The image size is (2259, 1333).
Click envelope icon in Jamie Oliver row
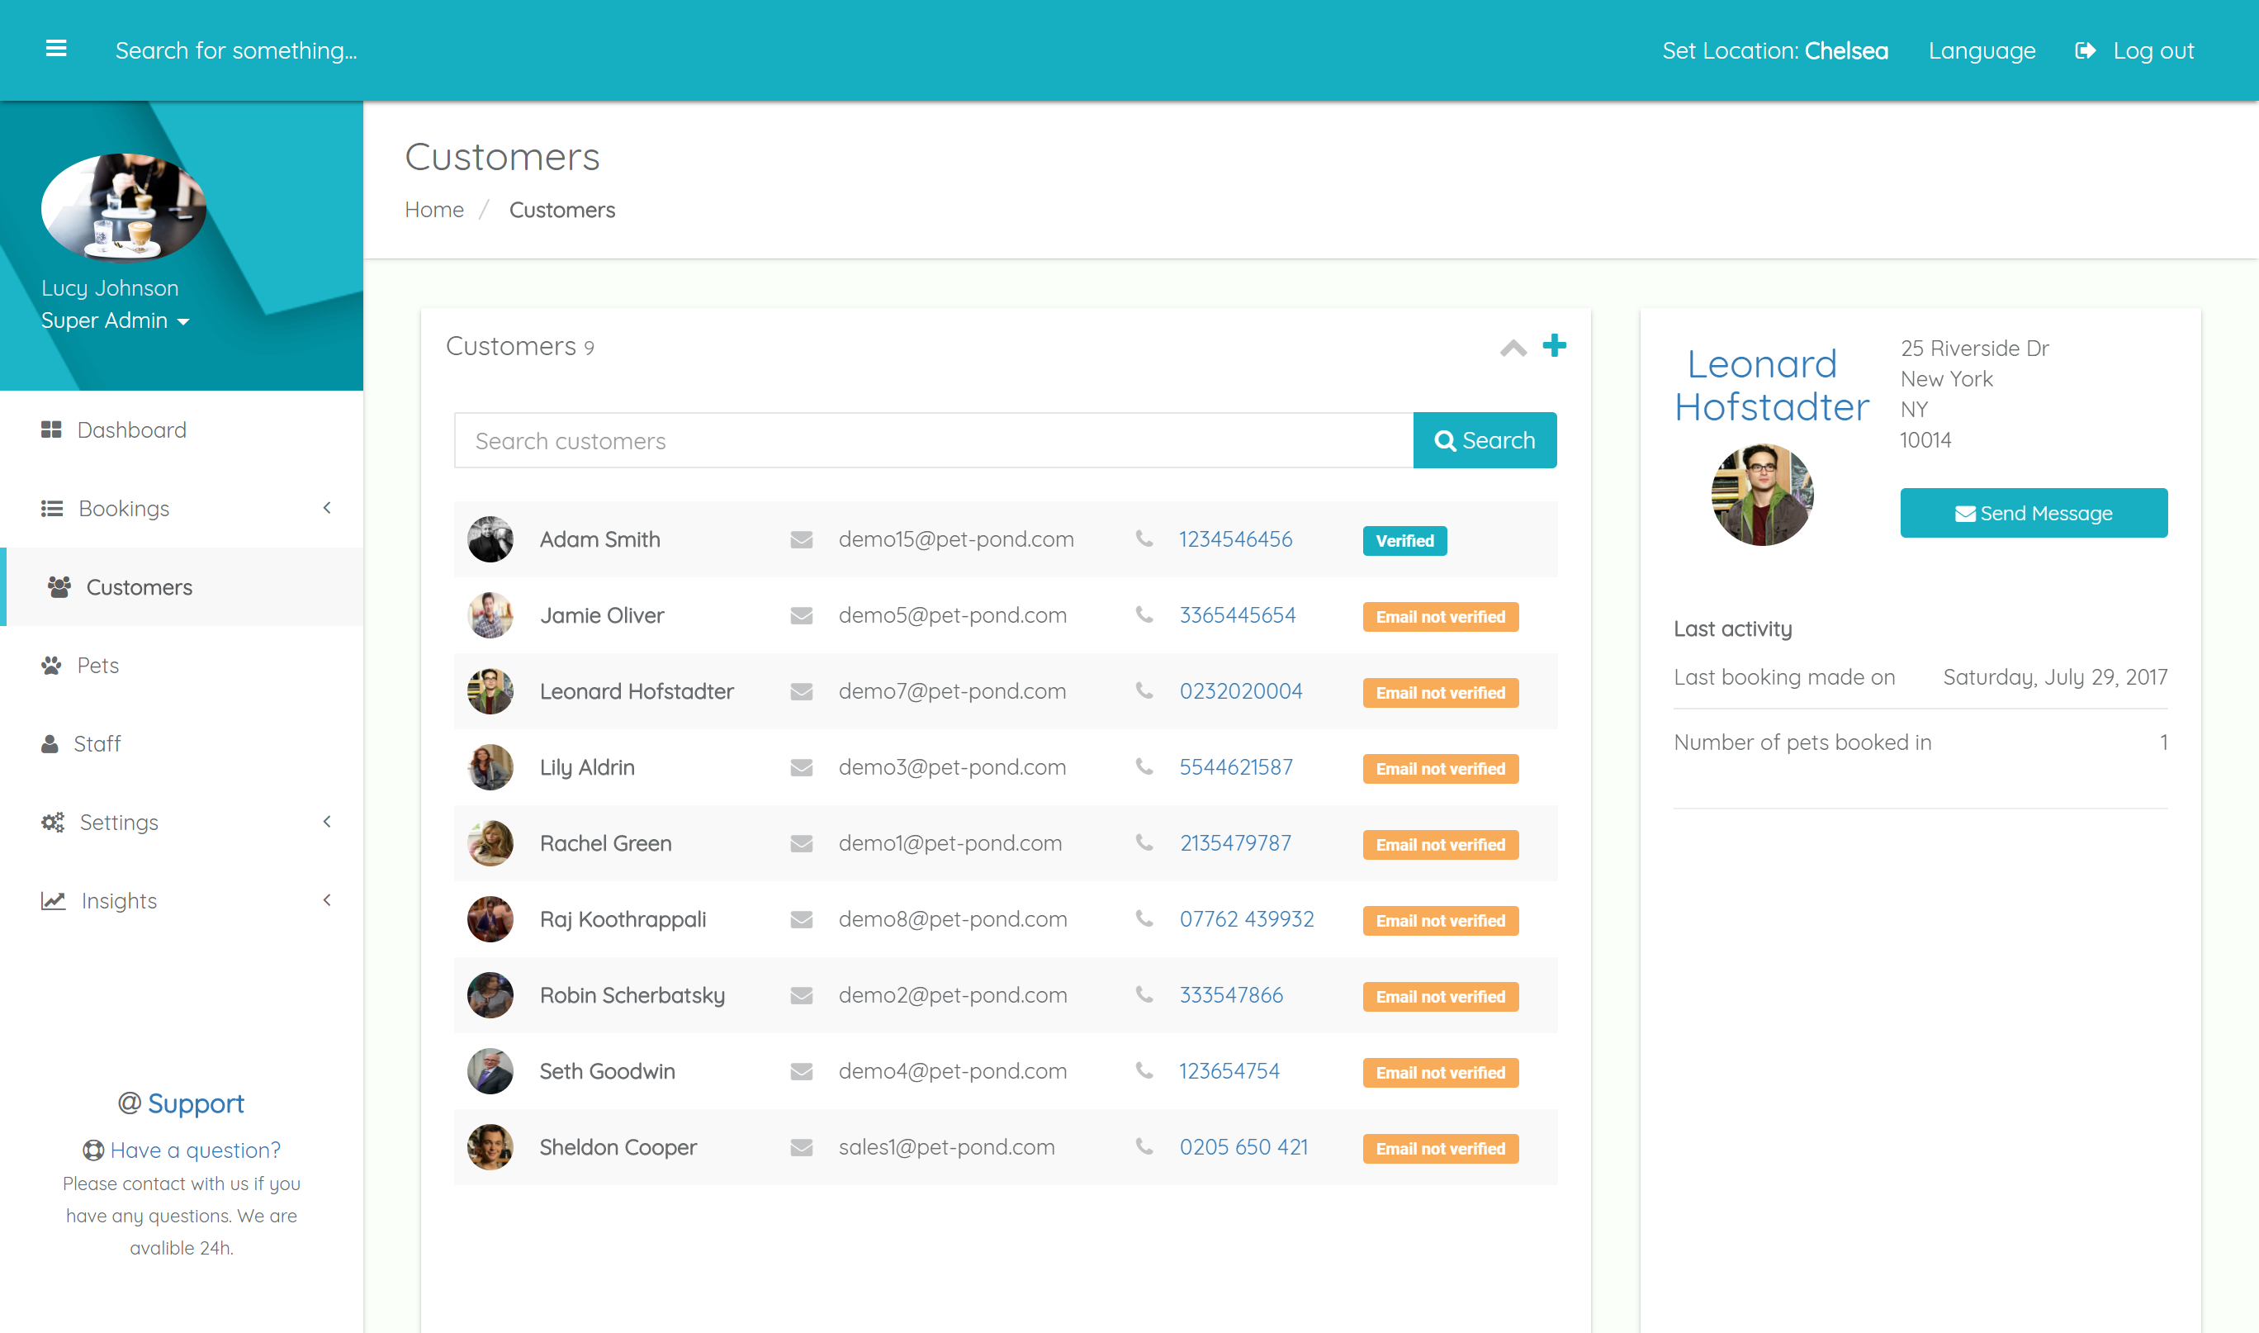click(801, 615)
